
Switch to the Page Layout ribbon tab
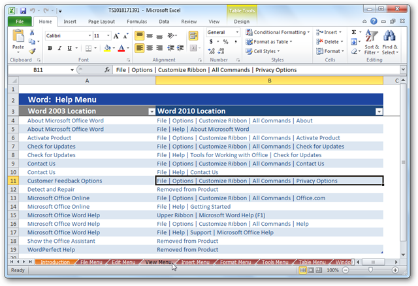coord(101,22)
